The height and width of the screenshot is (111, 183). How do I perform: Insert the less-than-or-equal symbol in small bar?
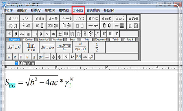coord(47,34)
